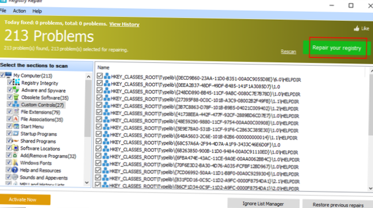The height and width of the screenshot is (208, 373).
Task: Select the File Associations(35) section
Action: 42,119
